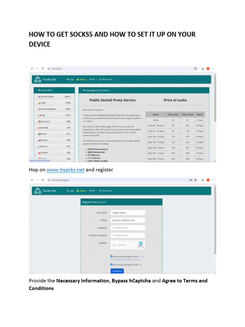Open Check Socks on the homepage navbar
The image size is (245, 327).
point(106,80)
